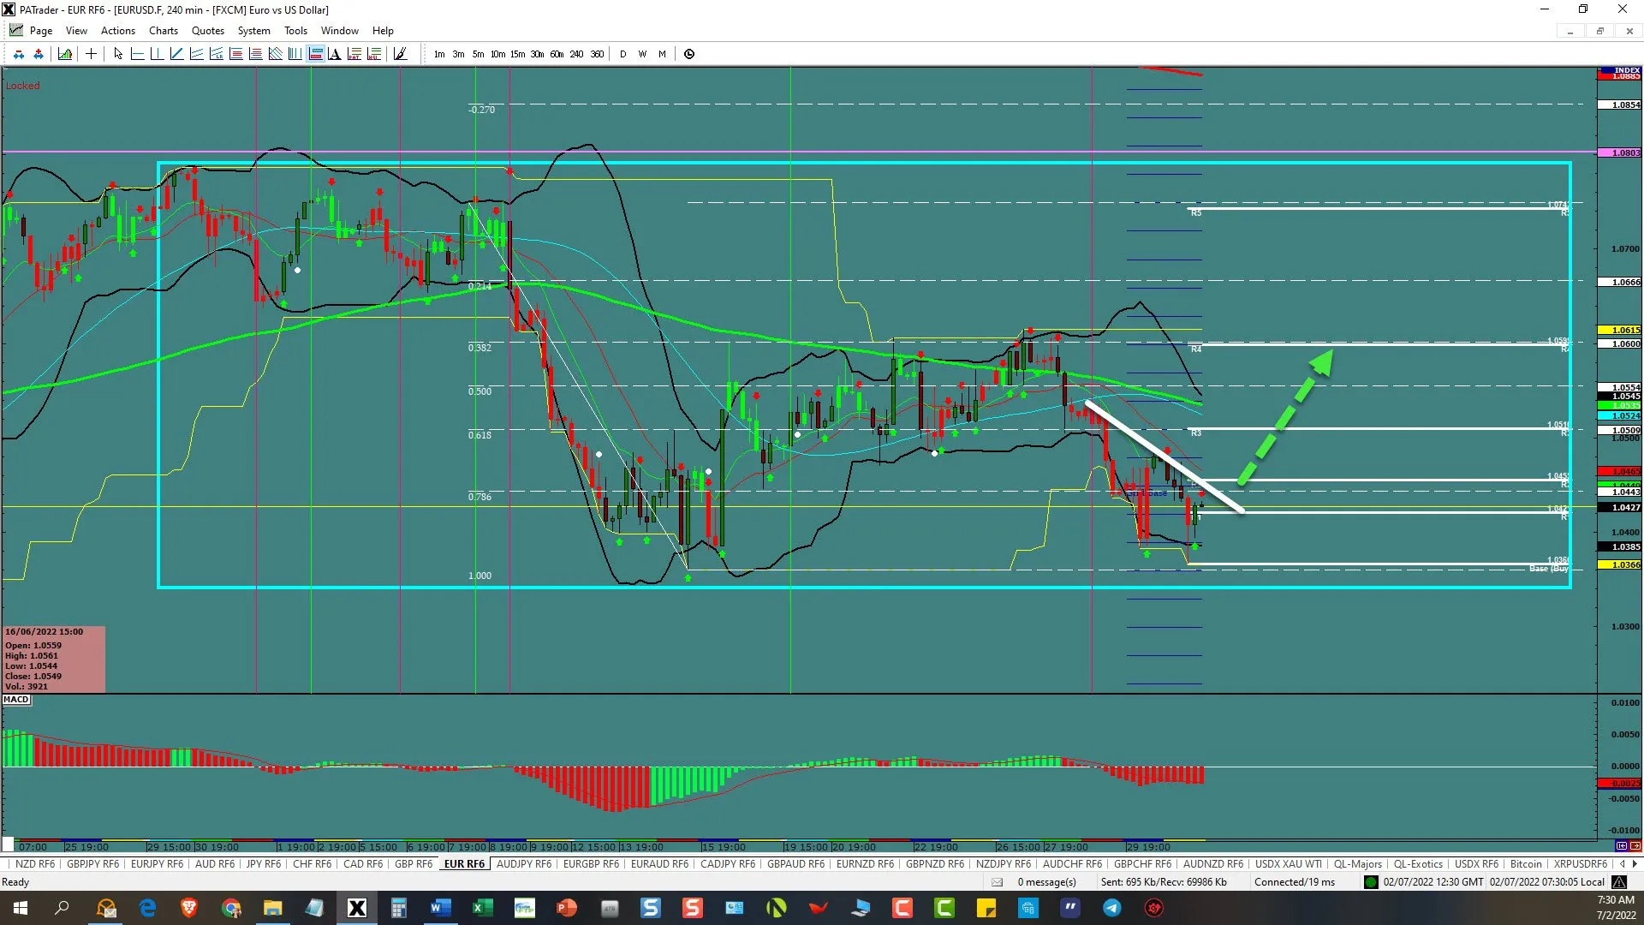Viewport: 1644px width, 925px height.
Task: Open the Page menu
Action: [x=40, y=31]
